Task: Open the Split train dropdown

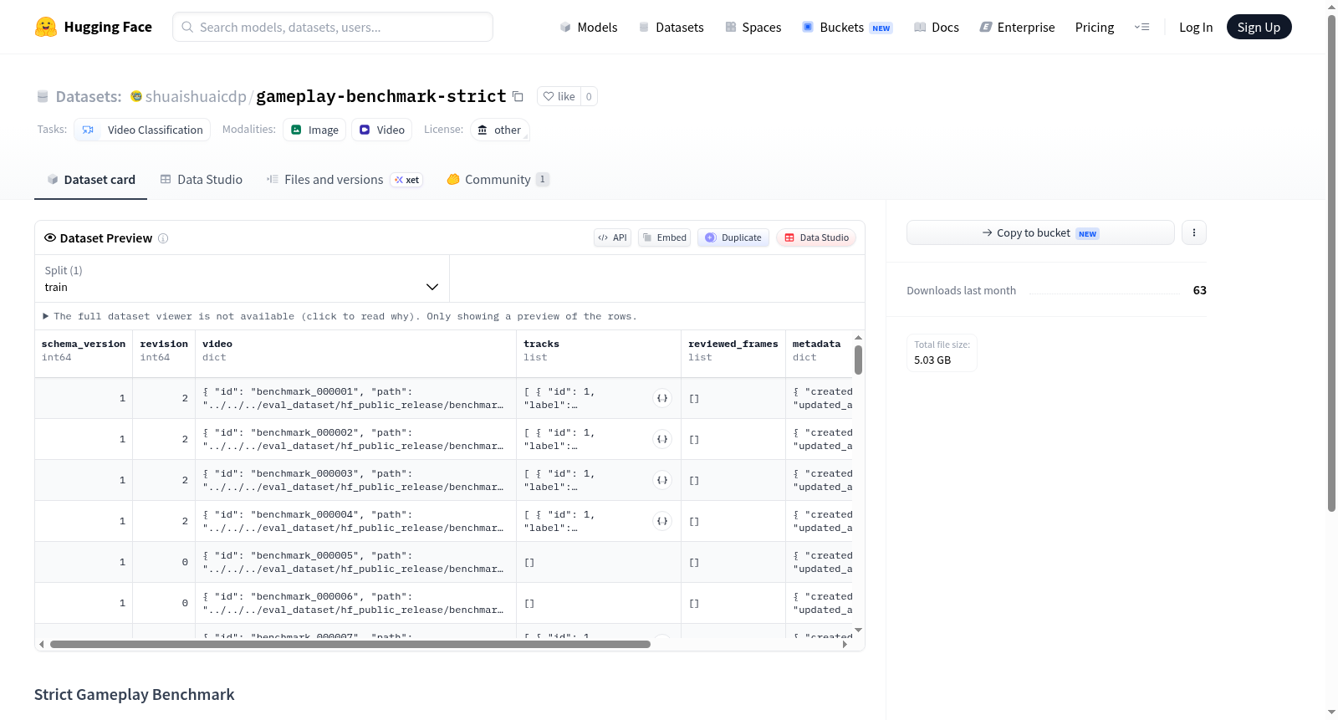Action: tap(242, 278)
